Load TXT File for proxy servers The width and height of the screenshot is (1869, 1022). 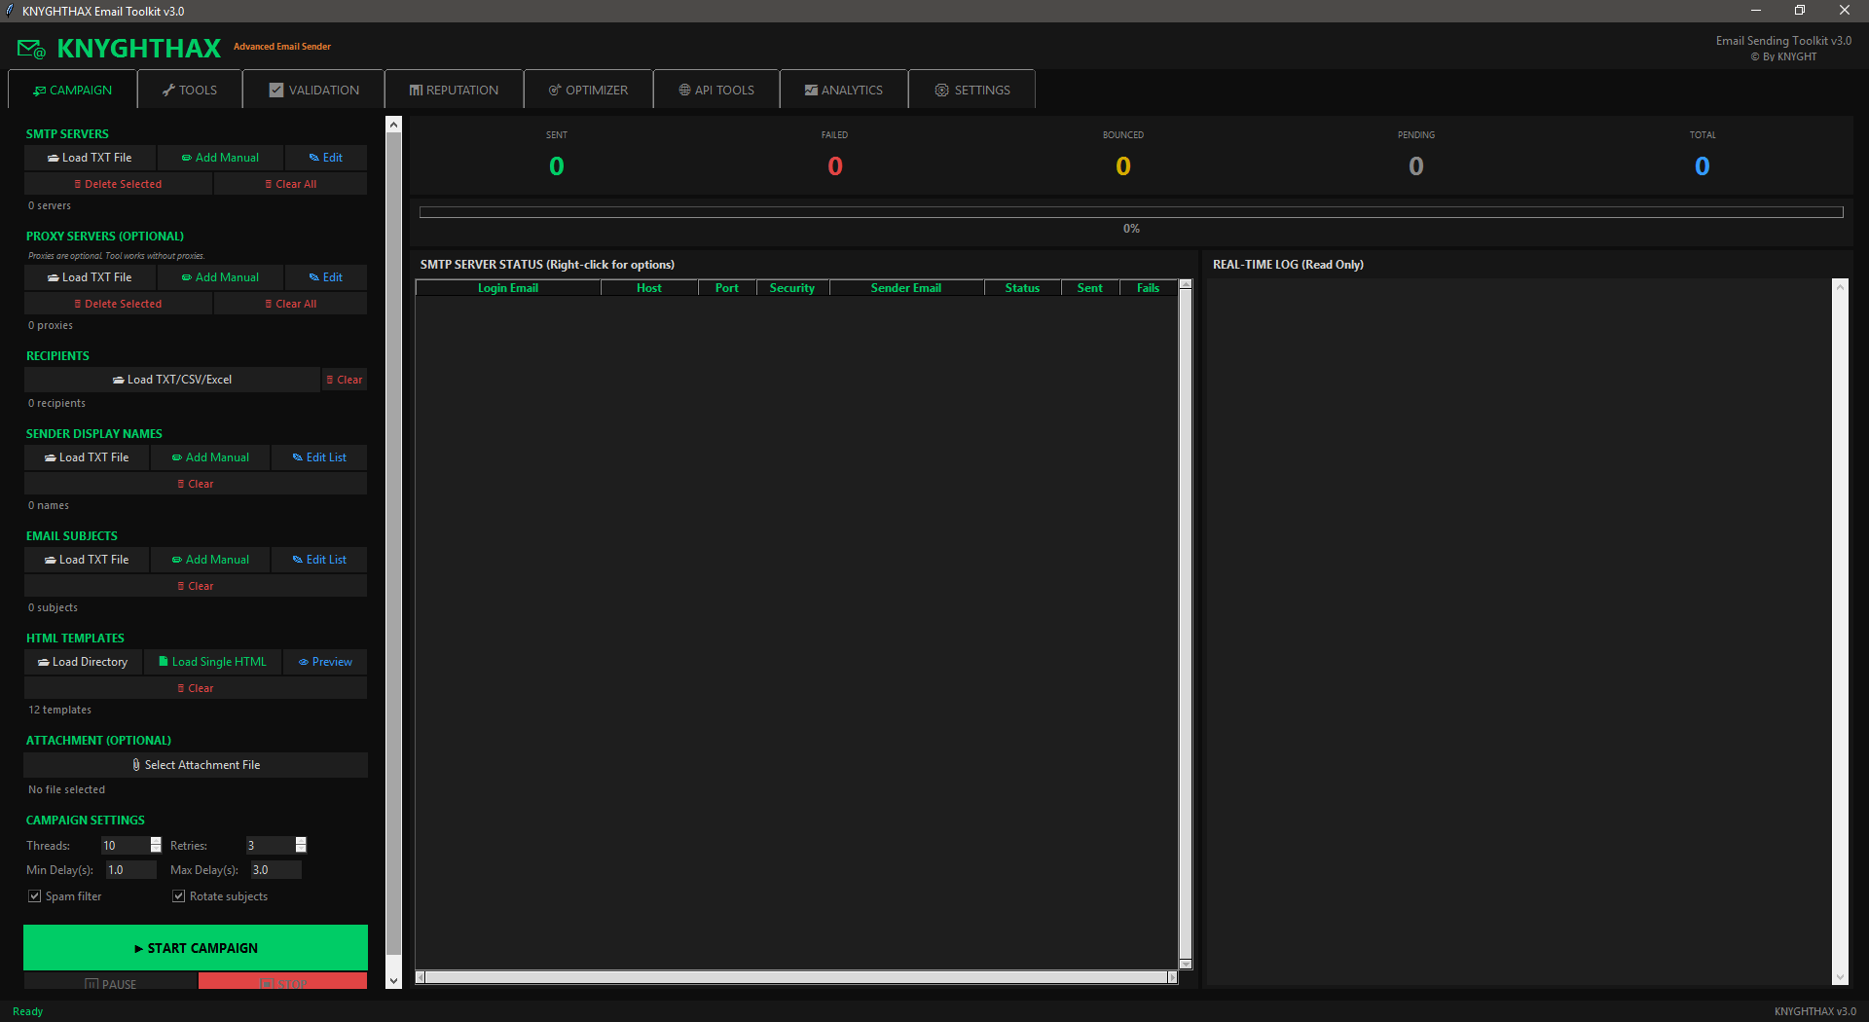pyautogui.click(x=90, y=277)
